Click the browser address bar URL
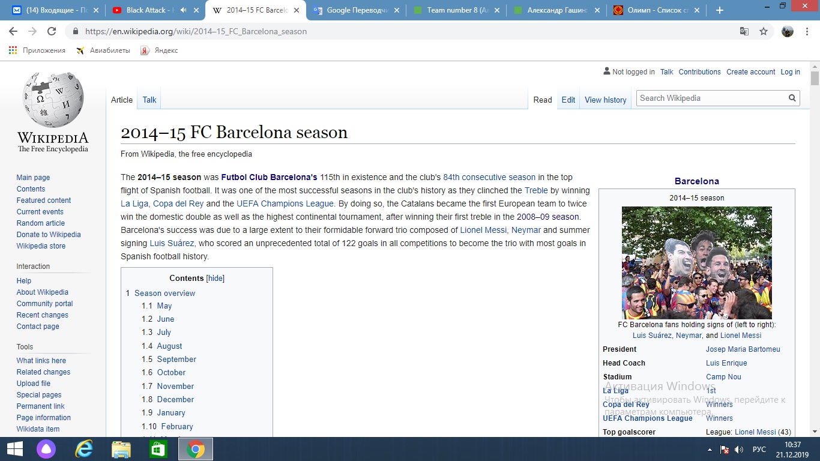 point(196,31)
